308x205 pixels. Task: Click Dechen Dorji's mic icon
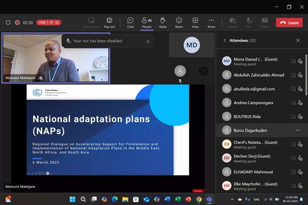pyautogui.click(x=300, y=158)
